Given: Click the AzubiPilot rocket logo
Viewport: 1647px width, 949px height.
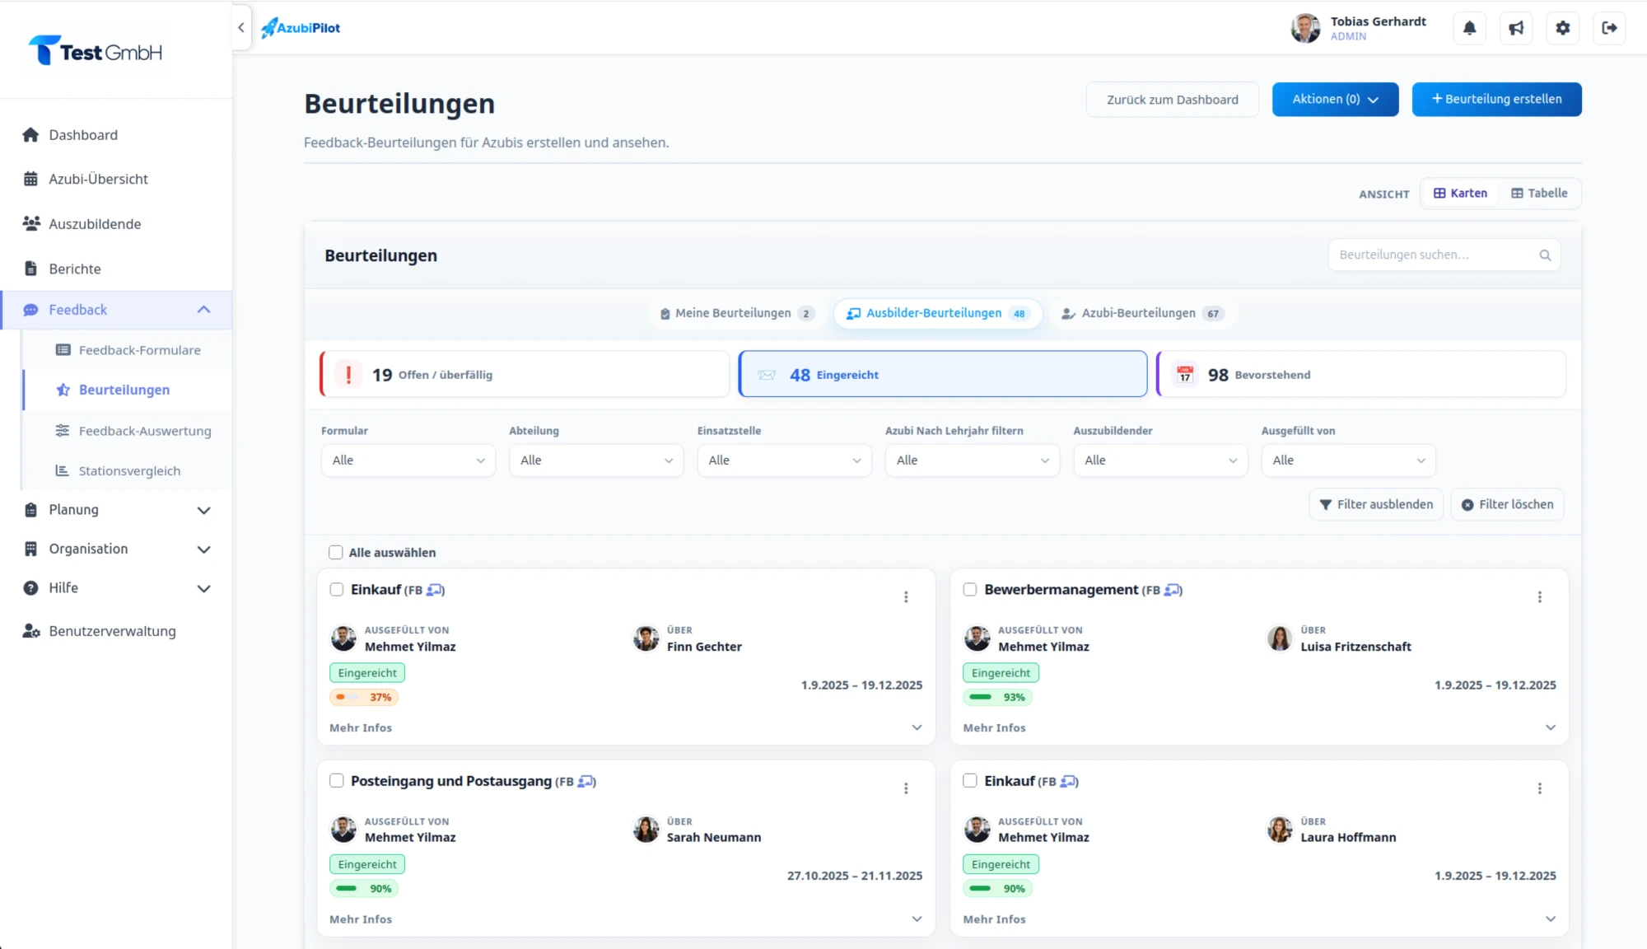Looking at the screenshot, I should (301, 28).
